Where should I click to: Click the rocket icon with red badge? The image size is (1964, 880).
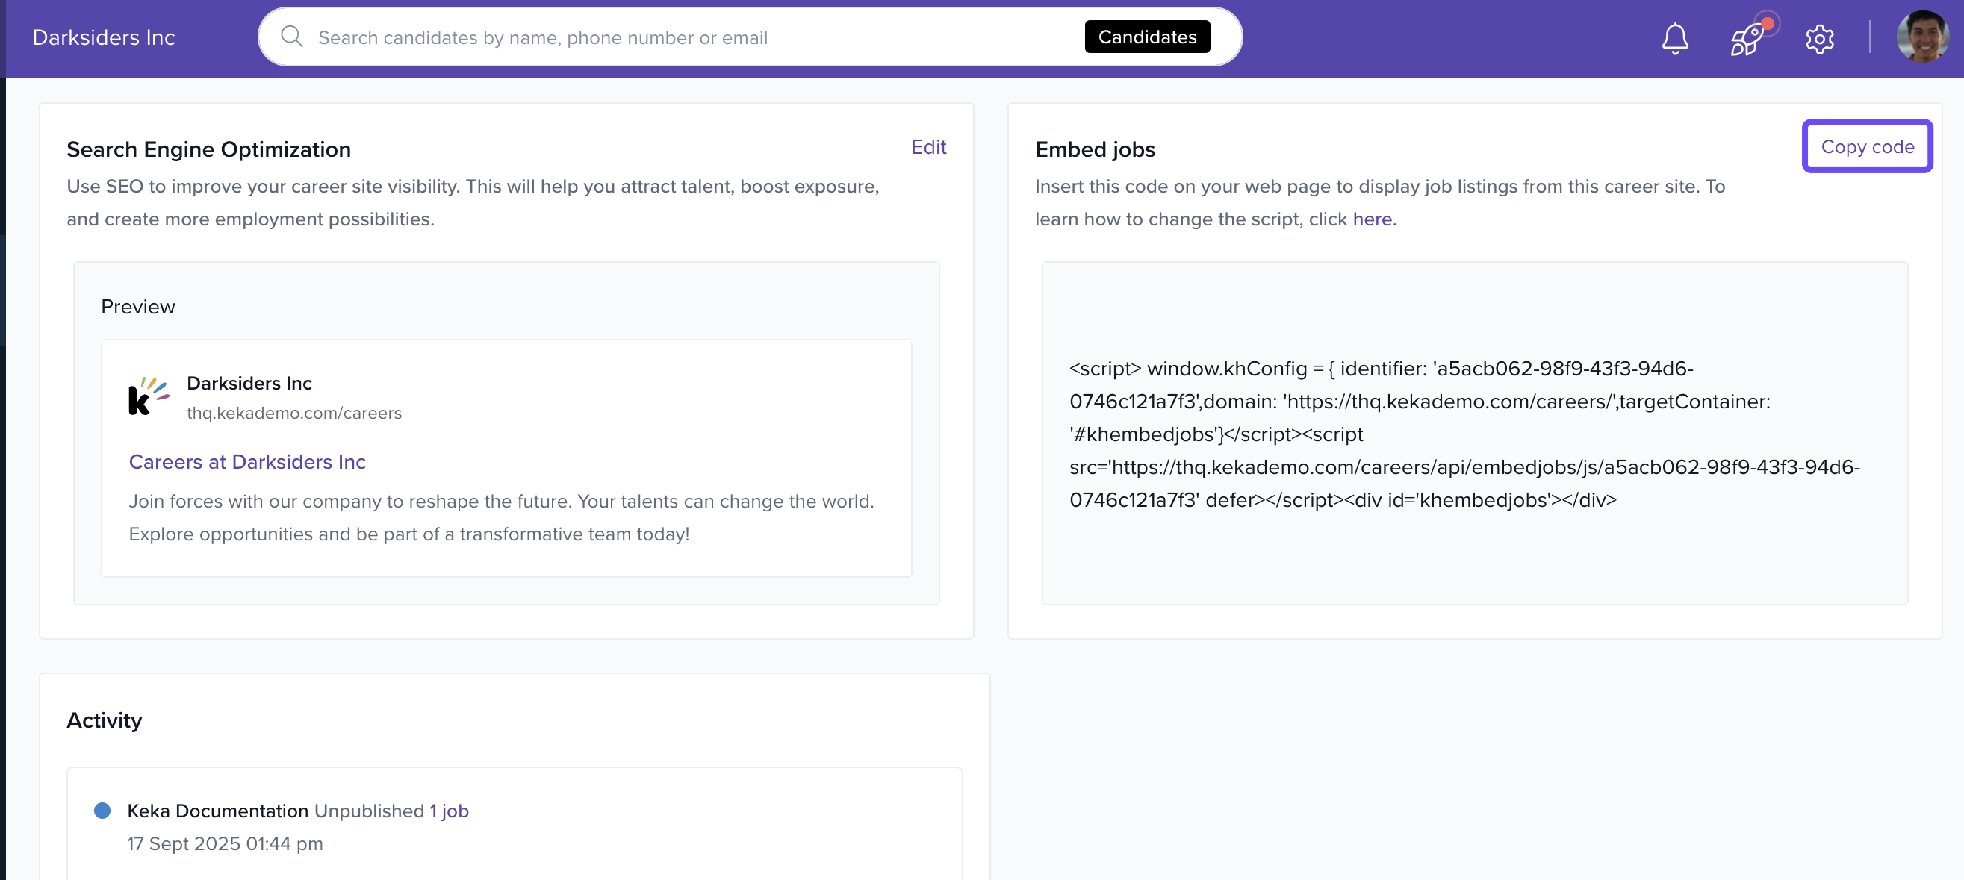[1747, 38]
